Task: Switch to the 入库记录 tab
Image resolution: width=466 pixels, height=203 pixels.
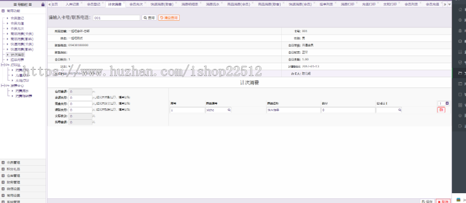Action: click(72, 5)
